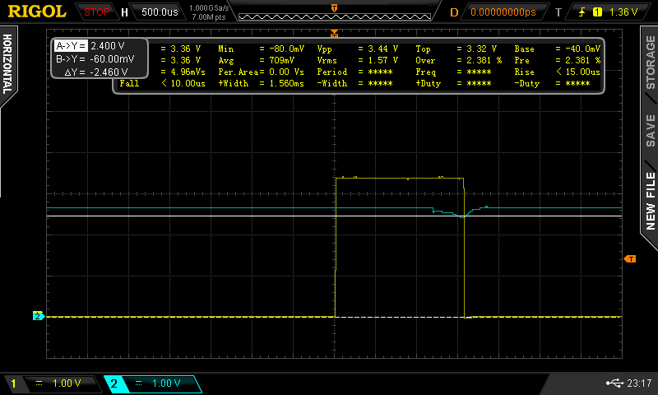Click the waveform memory overview bar
The height and width of the screenshot is (395, 658).
335,16
